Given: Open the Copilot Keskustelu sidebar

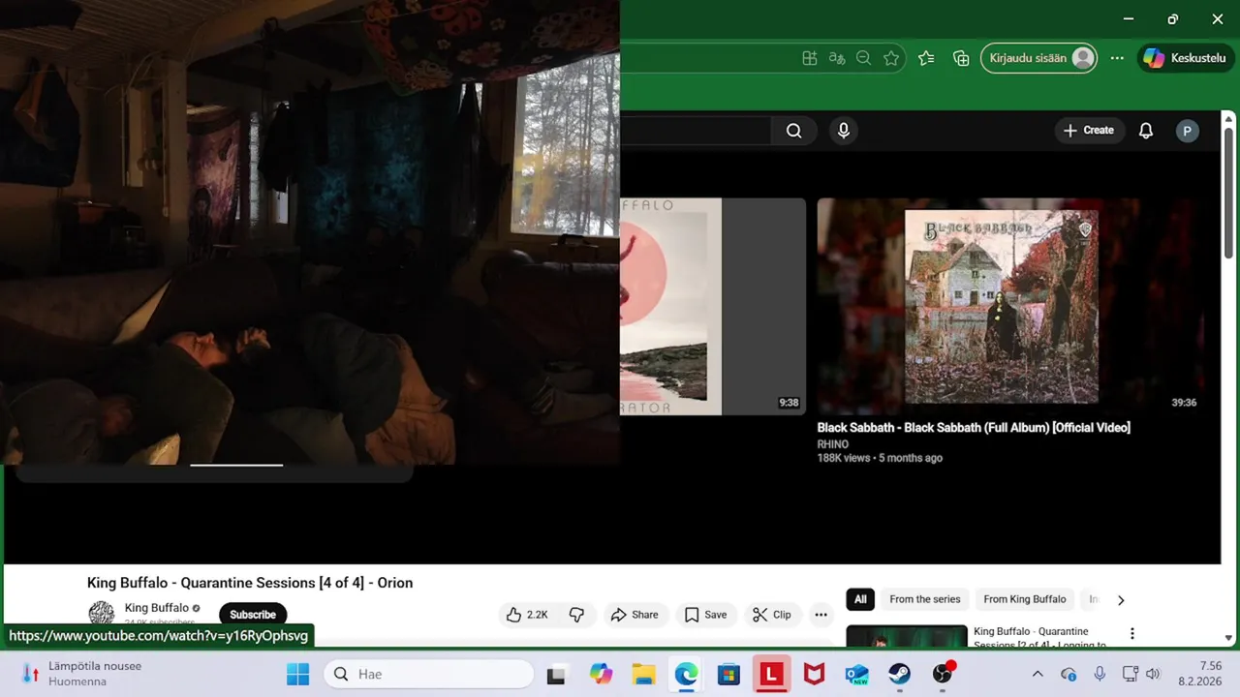Looking at the screenshot, I should pos(1185,58).
